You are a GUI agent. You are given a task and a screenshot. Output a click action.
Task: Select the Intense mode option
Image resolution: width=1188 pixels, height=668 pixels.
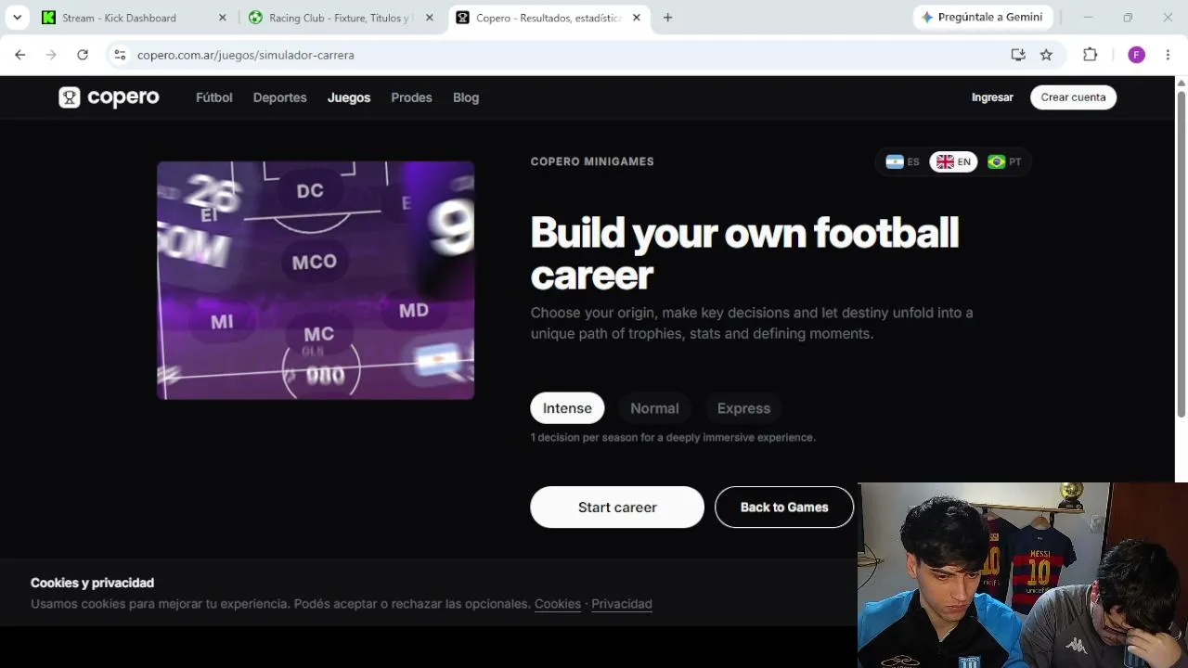point(567,408)
